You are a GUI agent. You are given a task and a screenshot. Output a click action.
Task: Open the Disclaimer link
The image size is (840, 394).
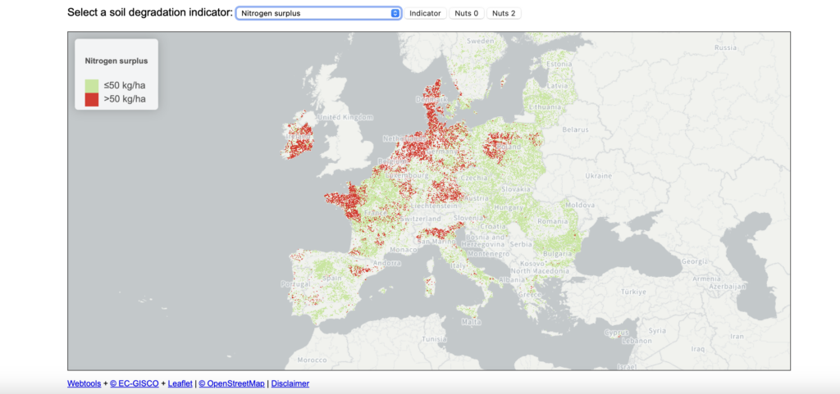click(290, 383)
